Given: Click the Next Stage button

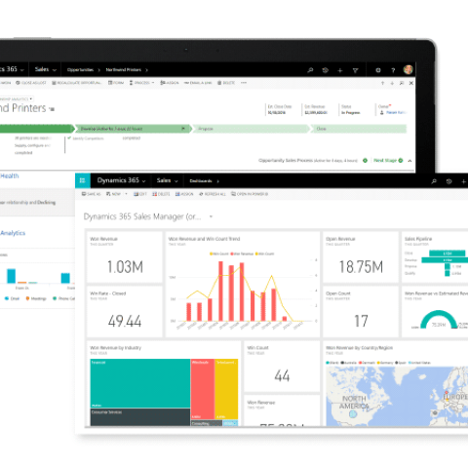Looking at the screenshot, I should click(x=388, y=161).
